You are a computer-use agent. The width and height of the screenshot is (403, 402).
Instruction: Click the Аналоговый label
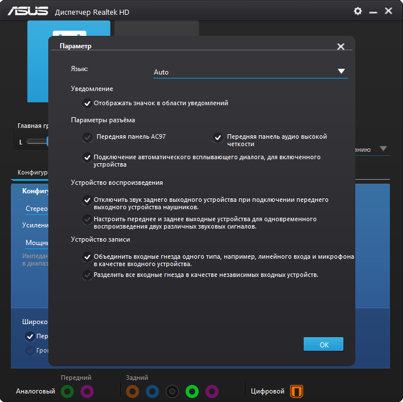pos(35,391)
